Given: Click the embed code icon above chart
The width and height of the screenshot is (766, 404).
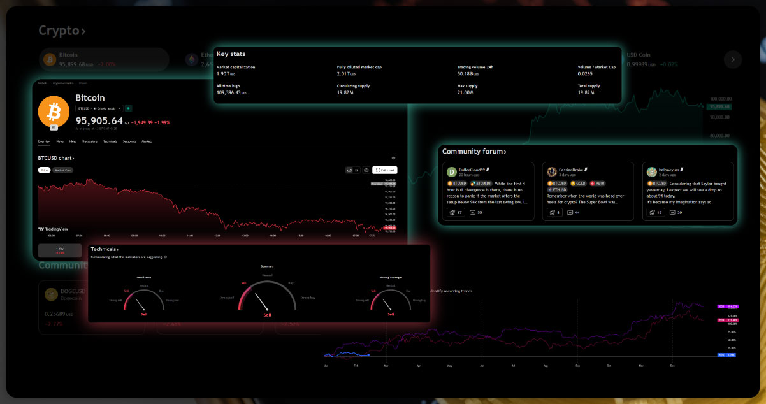Looking at the screenshot, I should tap(393, 158).
